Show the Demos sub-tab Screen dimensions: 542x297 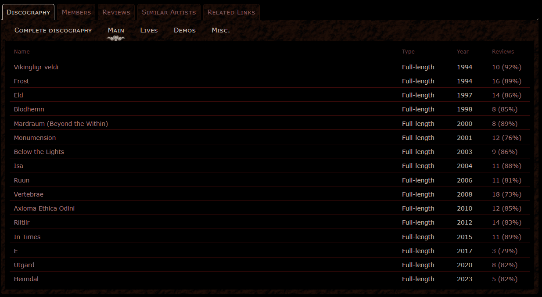[185, 30]
